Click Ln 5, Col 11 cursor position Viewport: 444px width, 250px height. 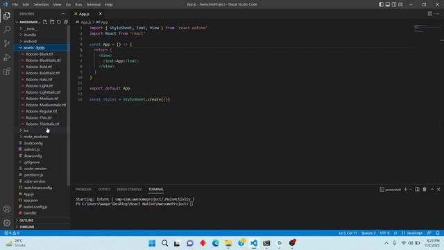pos(348,233)
